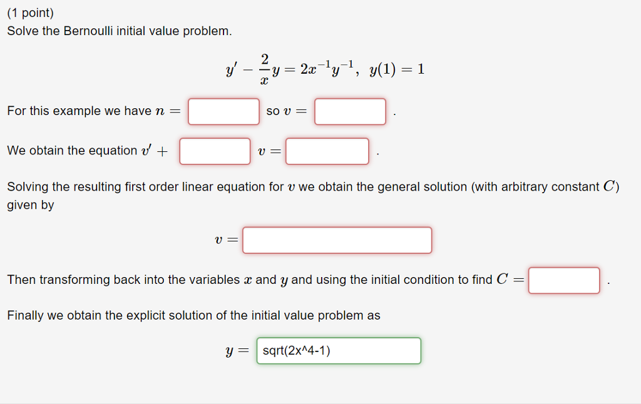Click the 'y =' label beside the final answer
This screenshot has width=641, height=404.
237,351
